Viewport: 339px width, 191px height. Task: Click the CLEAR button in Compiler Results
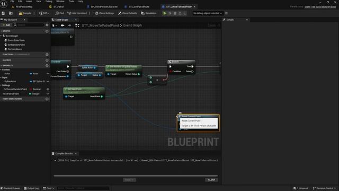click(x=211, y=180)
